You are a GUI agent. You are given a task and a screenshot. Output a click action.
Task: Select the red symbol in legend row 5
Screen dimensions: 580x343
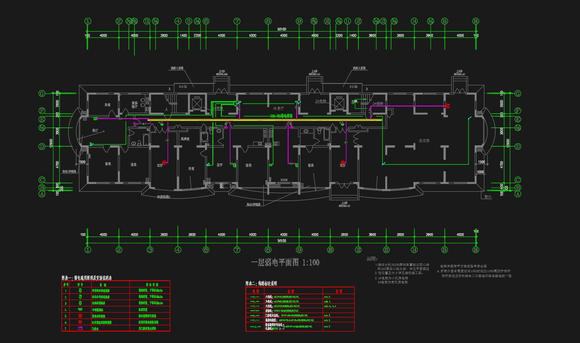(x=80, y=316)
